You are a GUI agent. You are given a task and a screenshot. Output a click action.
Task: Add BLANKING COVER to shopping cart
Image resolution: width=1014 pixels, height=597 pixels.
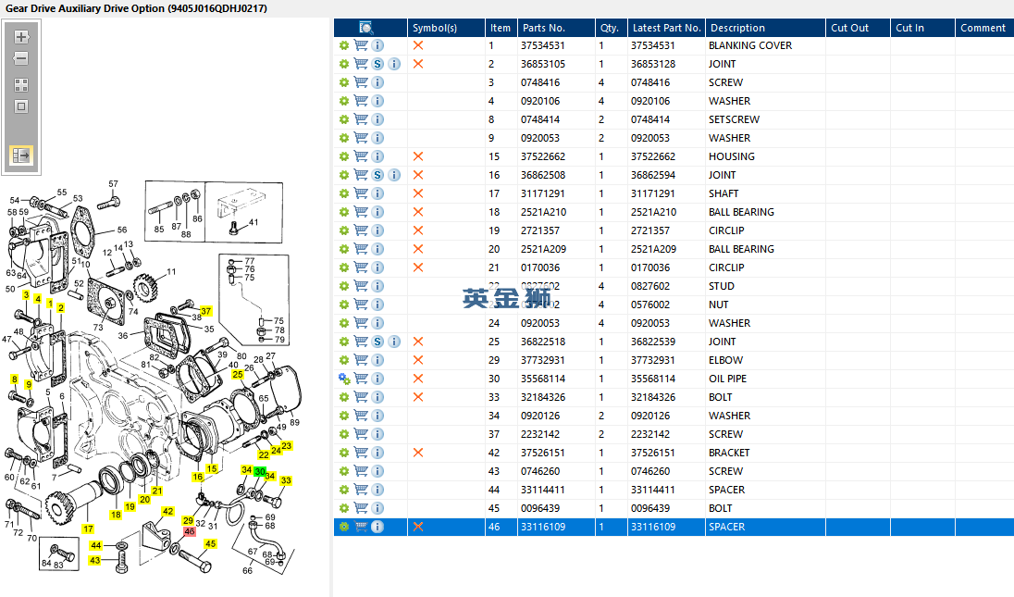(x=361, y=45)
